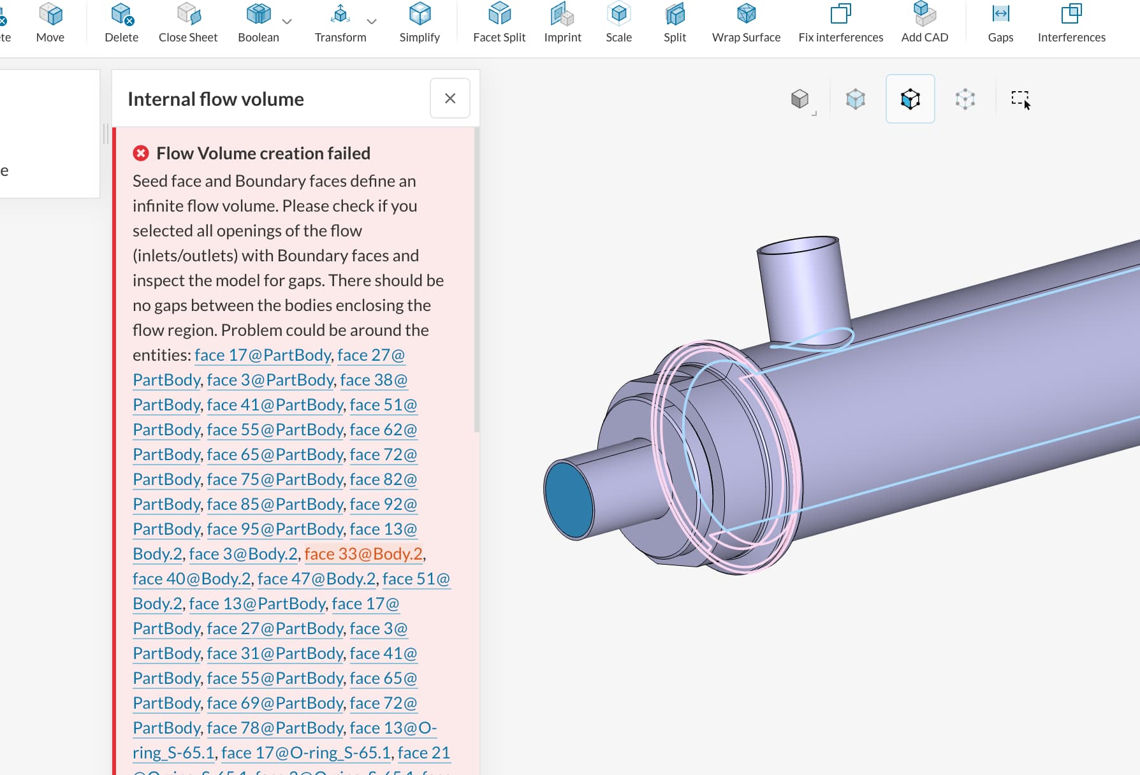Expand the Boolean dropdown arrow
The height and width of the screenshot is (775, 1140).
(x=287, y=21)
